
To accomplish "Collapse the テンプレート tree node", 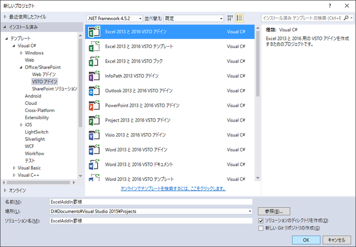I will 7,38.
